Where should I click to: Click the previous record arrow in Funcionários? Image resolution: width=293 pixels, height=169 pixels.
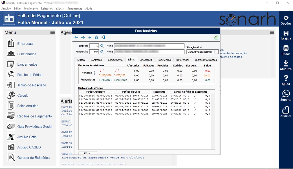click(76, 37)
